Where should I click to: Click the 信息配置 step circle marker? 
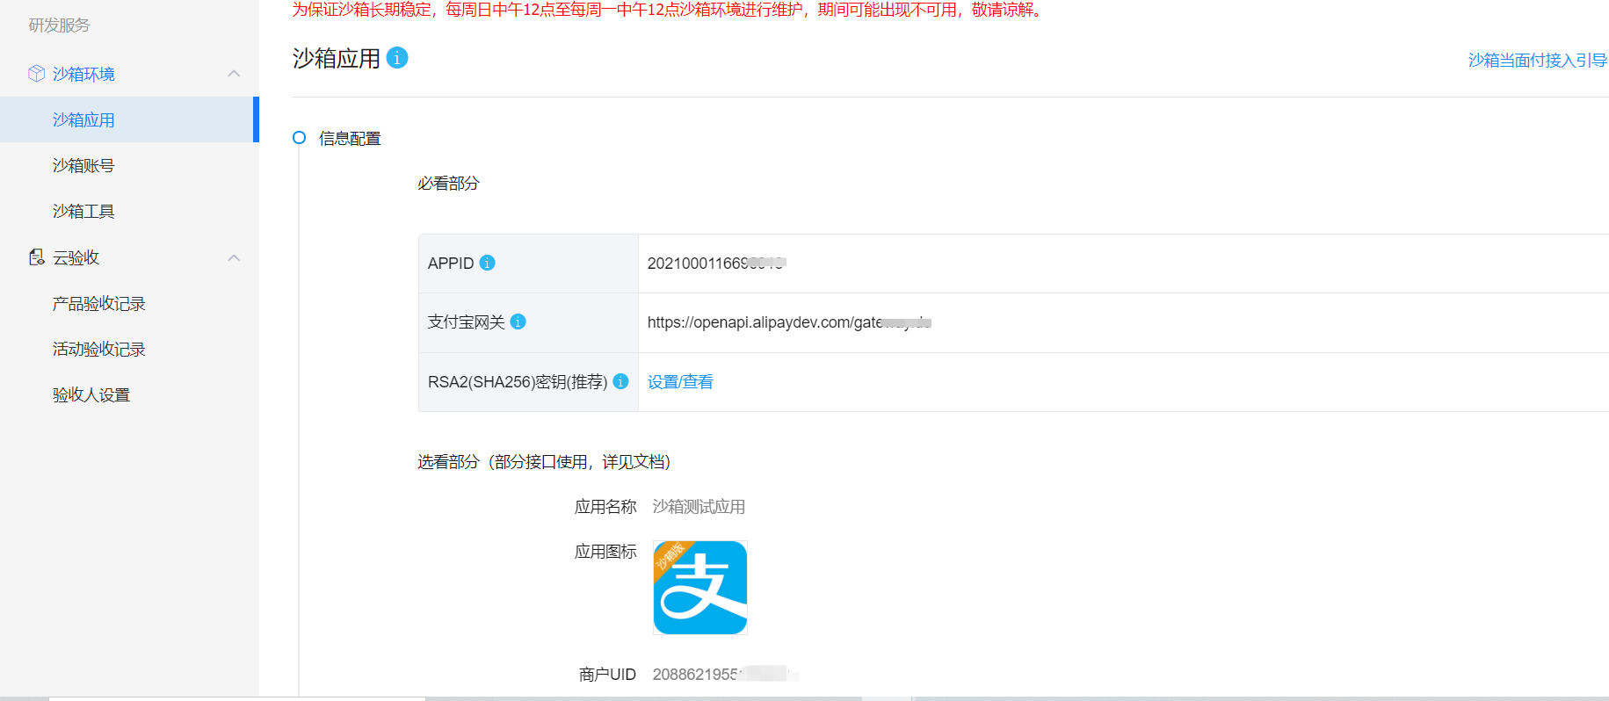pyautogui.click(x=299, y=138)
